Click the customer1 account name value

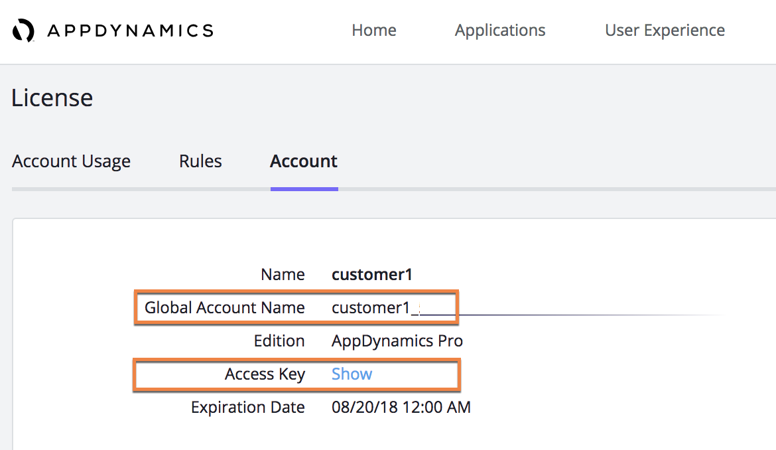(x=372, y=274)
